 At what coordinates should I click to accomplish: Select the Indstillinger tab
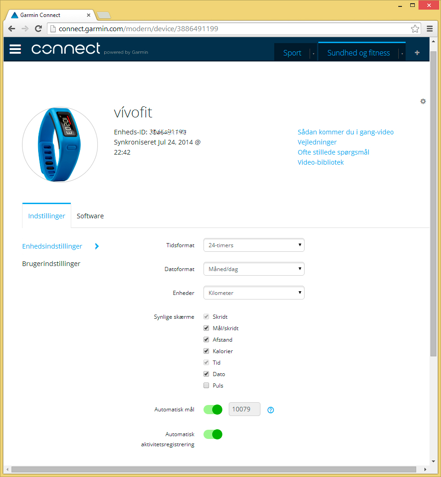pos(47,216)
